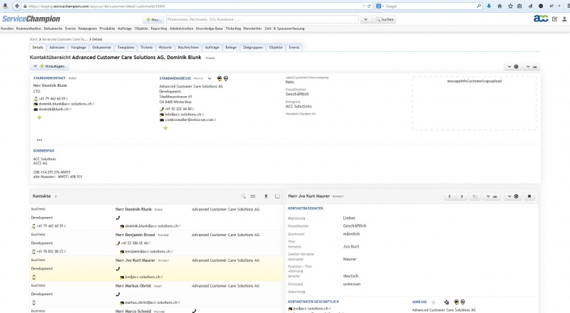Bookmark this page with star icon
This screenshot has width=570, height=313.
point(510,6)
